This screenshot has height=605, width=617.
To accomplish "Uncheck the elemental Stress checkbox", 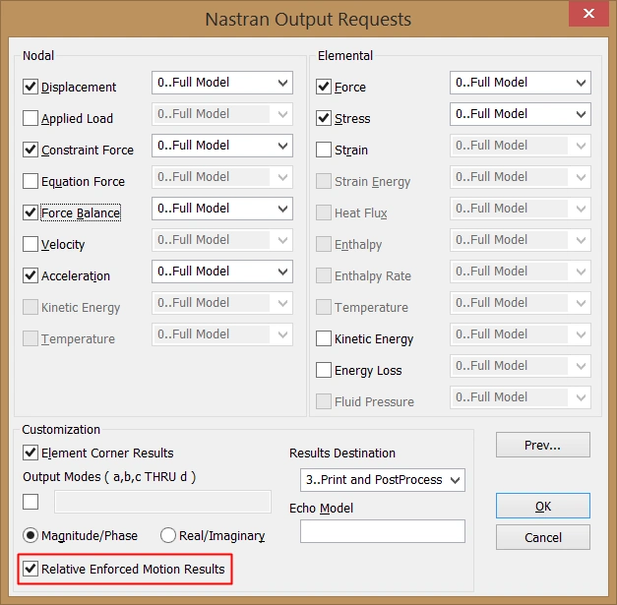I will pos(324,118).
